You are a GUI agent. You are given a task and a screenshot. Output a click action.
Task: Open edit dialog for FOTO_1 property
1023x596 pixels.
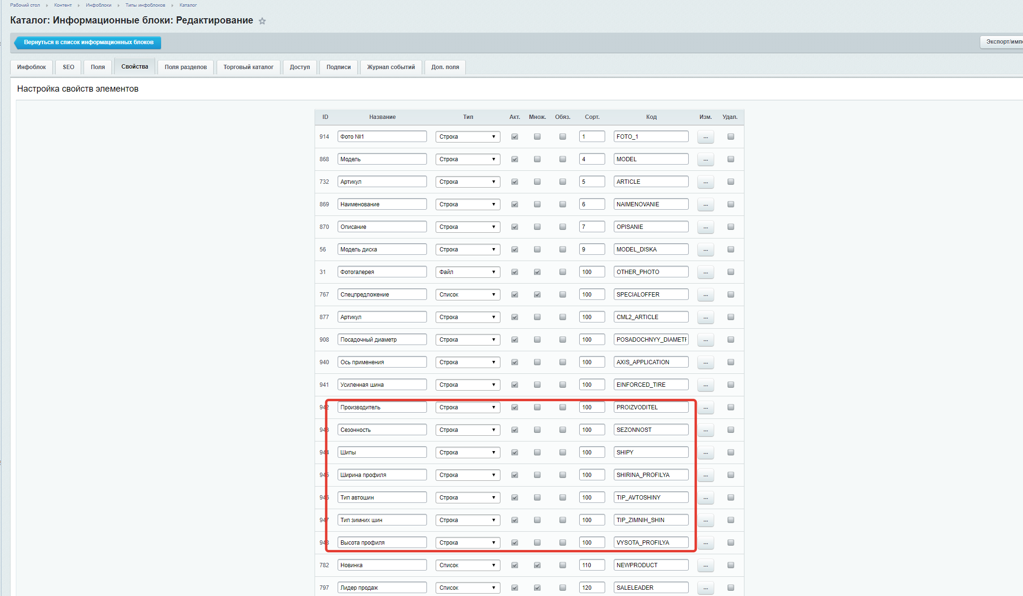pyautogui.click(x=705, y=137)
